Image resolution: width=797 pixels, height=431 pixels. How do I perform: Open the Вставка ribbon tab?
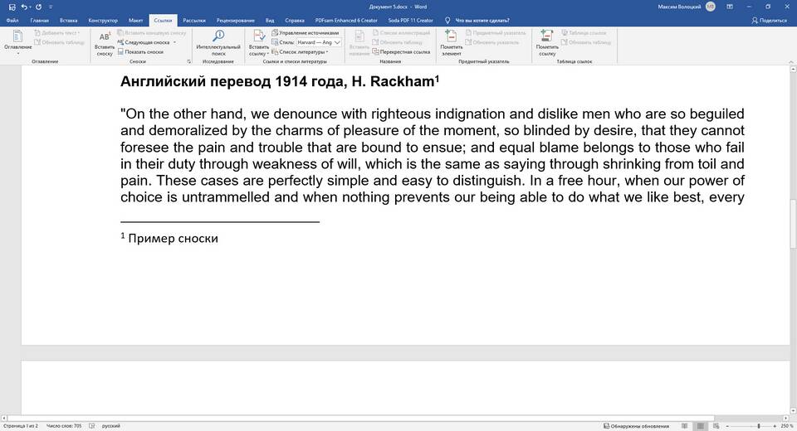(69, 20)
